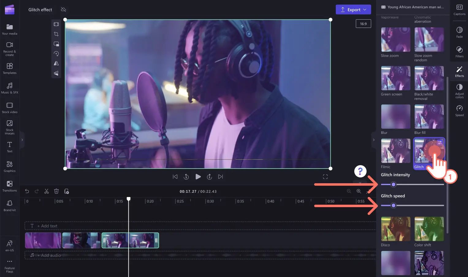This screenshot has width=468, height=277.
Task: Click the Export button
Action: click(353, 9)
